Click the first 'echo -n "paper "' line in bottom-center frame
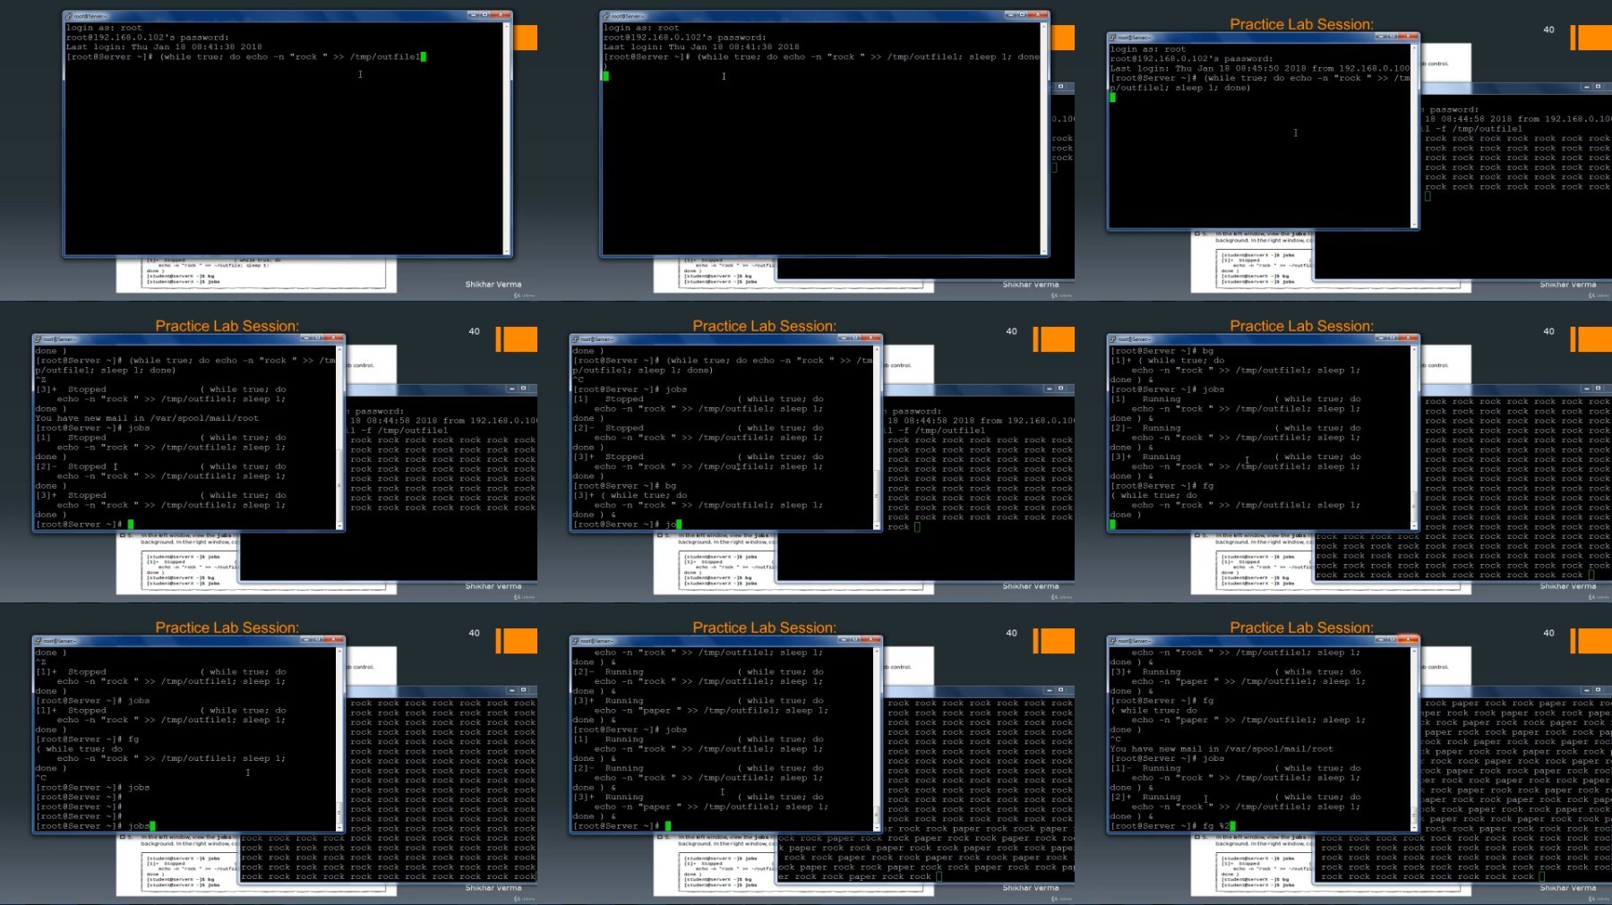This screenshot has width=1612, height=905. [711, 711]
